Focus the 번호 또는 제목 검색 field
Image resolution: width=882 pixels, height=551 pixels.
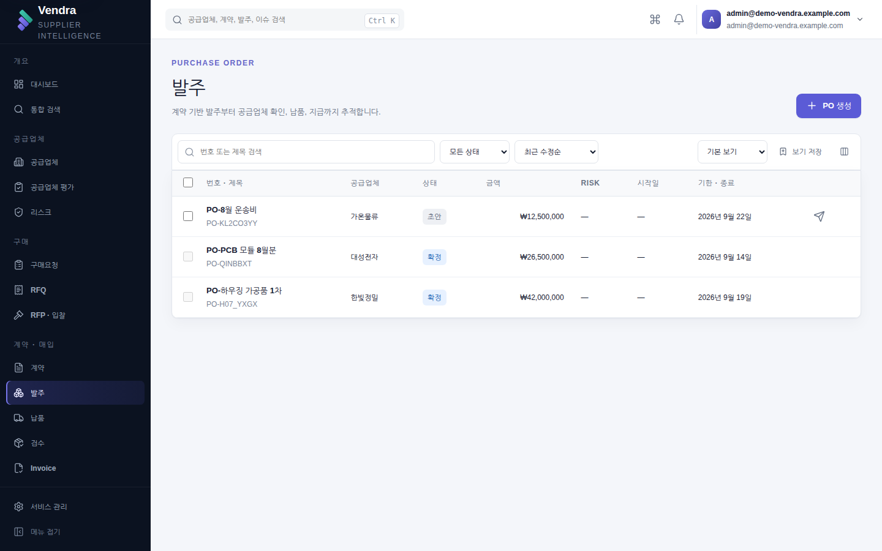(306, 152)
